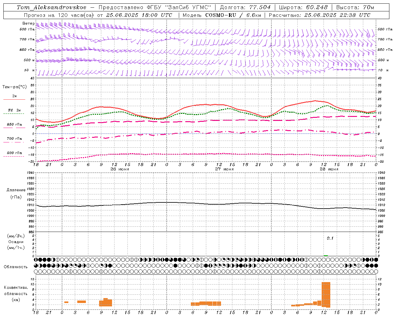Viewport: 394px width, 315px height.
Task: Click the Tom_Aleksandrovskoe station title
Action: click(52, 7)
